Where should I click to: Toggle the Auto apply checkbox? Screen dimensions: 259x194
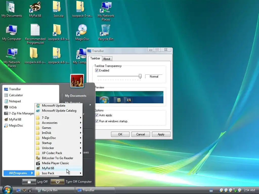point(97,115)
